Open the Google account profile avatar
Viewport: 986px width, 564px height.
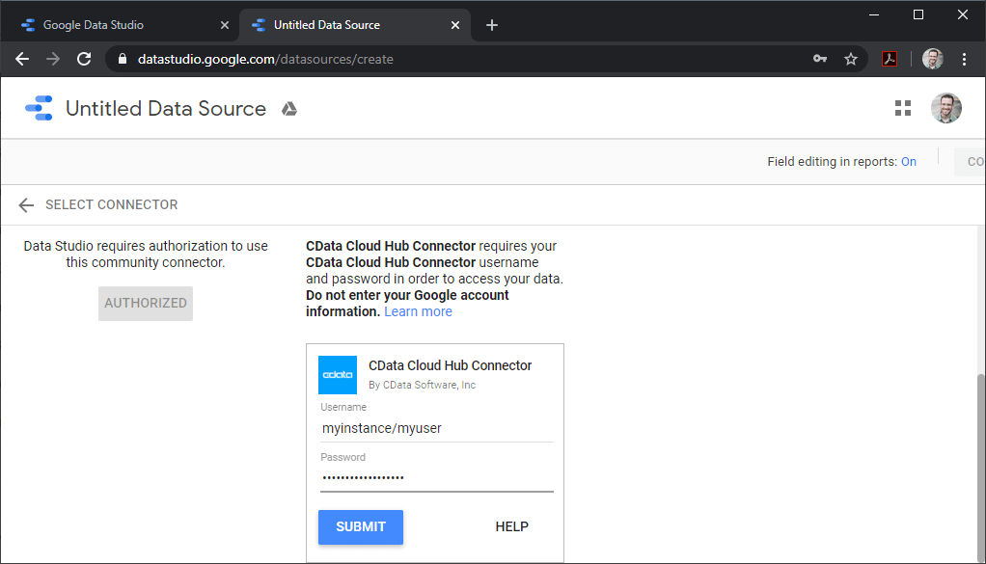(945, 108)
